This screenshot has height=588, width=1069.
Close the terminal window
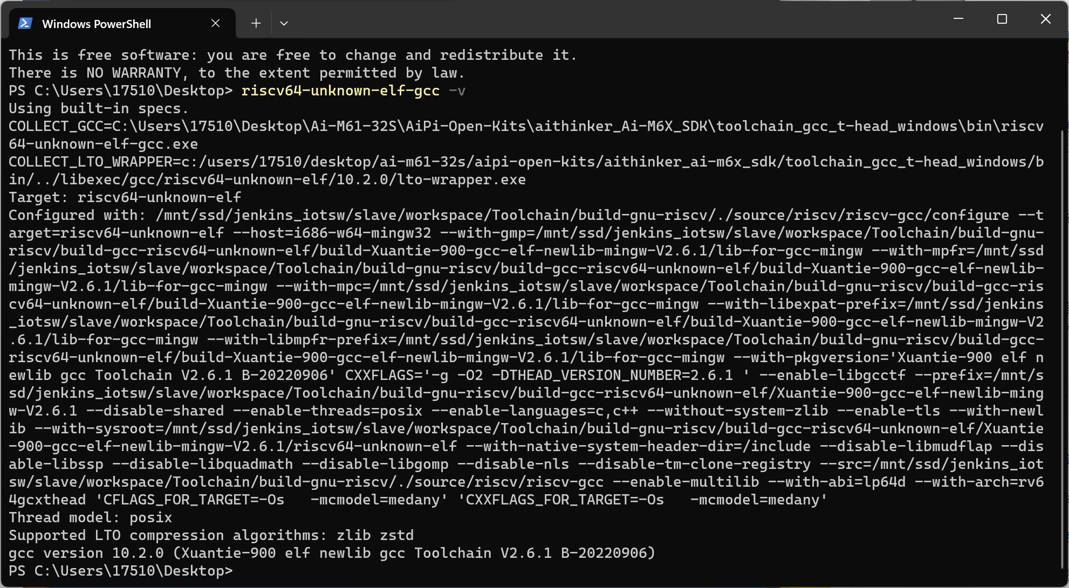pos(1046,19)
